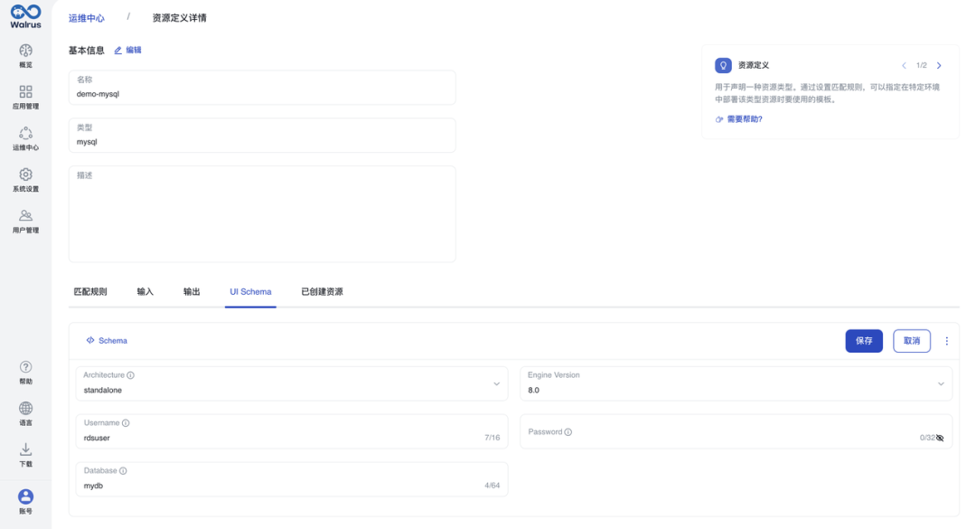The image size is (976, 529).
Task: Click the 资源定义详情 breadcrumb text
Action: click(x=179, y=18)
